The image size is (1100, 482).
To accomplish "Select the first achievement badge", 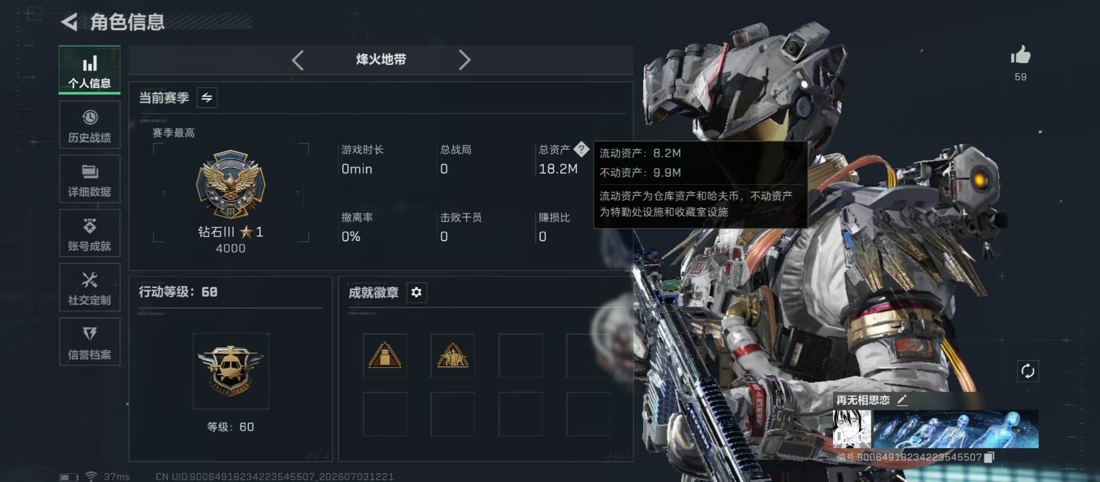I will pyautogui.click(x=385, y=355).
